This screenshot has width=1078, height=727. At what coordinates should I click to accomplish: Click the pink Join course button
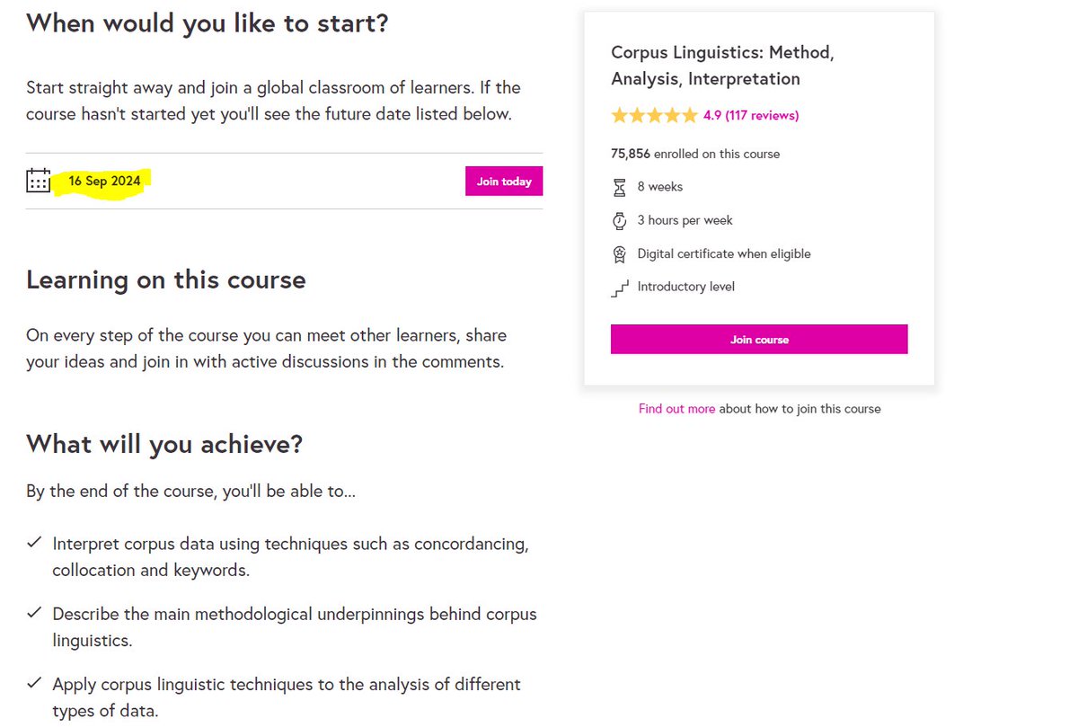tap(759, 340)
